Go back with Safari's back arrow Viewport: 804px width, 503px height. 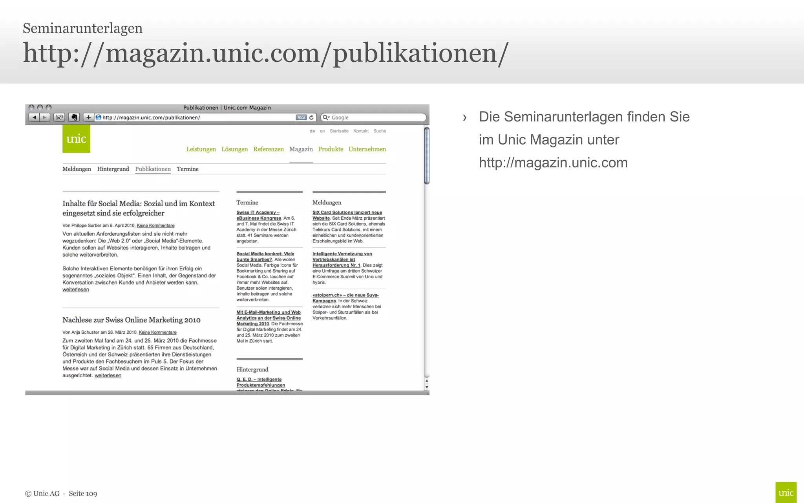click(34, 117)
